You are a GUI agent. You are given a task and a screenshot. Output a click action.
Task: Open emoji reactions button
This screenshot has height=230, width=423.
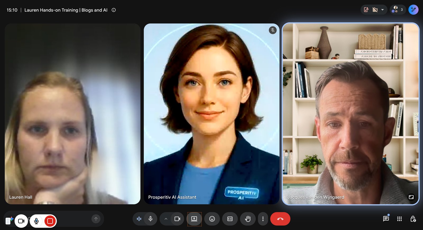[212, 219]
